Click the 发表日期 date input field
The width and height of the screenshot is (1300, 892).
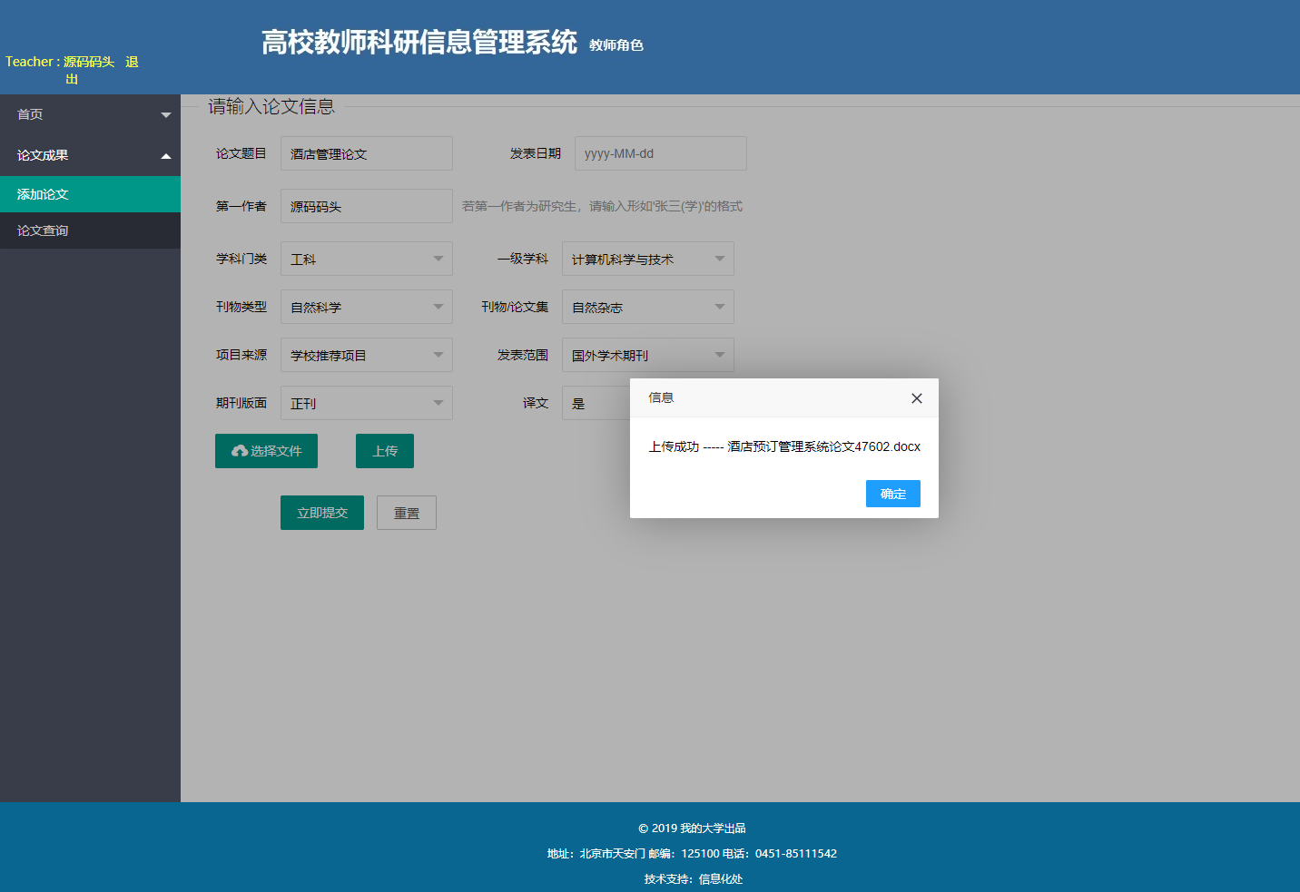pyautogui.click(x=660, y=152)
